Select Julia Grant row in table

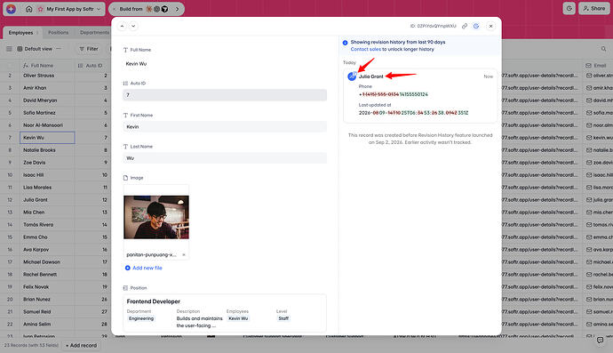pyautogui.click(x=36, y=199)
